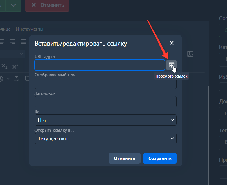Image resolution: width=227 pixels, height=185 pixels.
Task: Justify text alignment
Action: (x=23, y=41)
